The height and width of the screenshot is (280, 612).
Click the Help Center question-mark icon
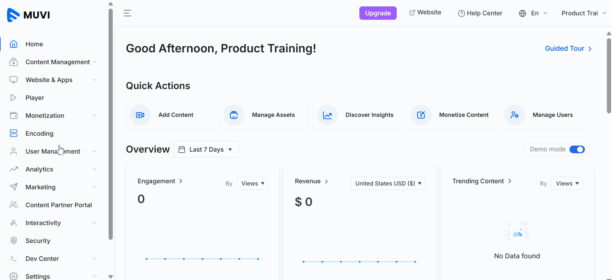coord(461,13)
